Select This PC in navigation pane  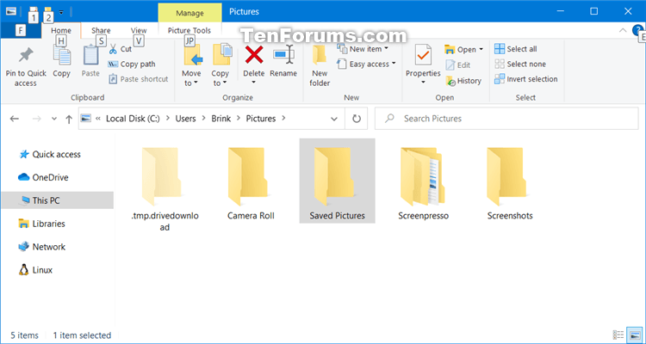click(57, 200)
